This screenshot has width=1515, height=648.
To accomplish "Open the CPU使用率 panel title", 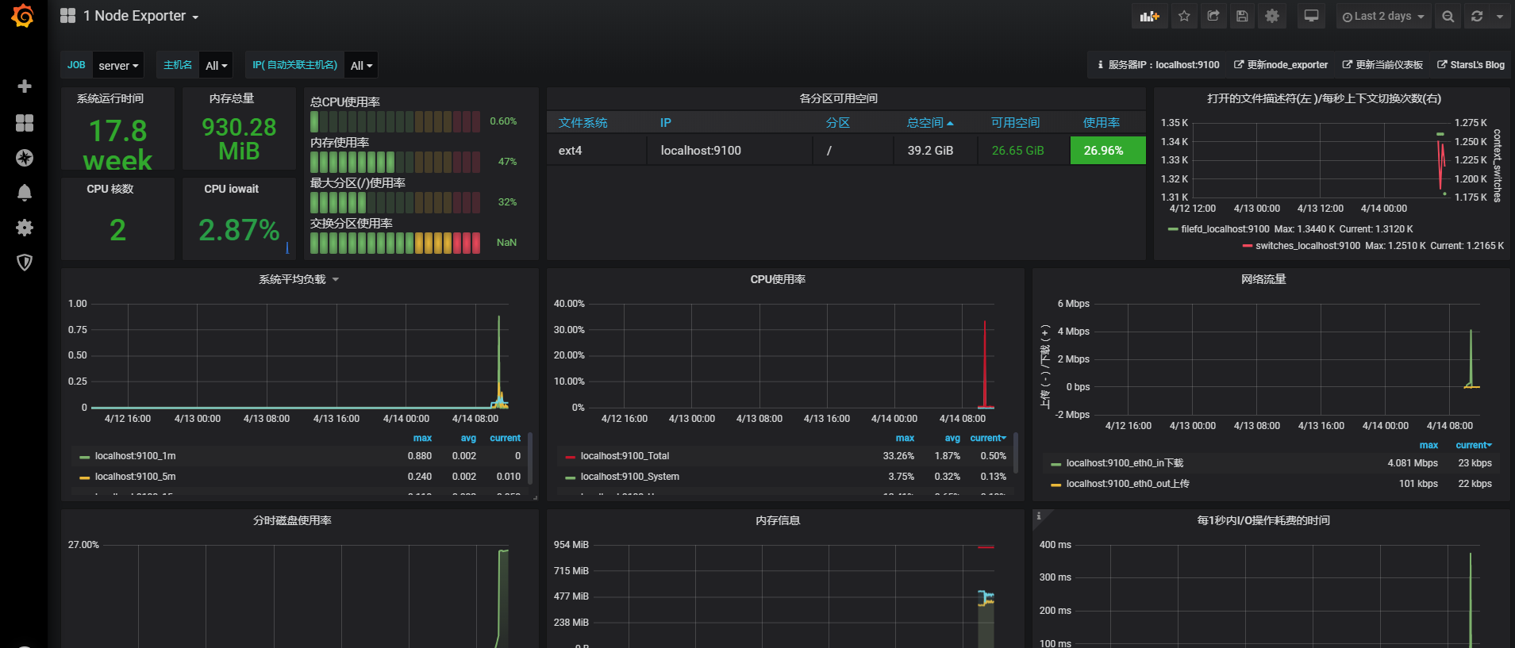I will tap(778, 279).
